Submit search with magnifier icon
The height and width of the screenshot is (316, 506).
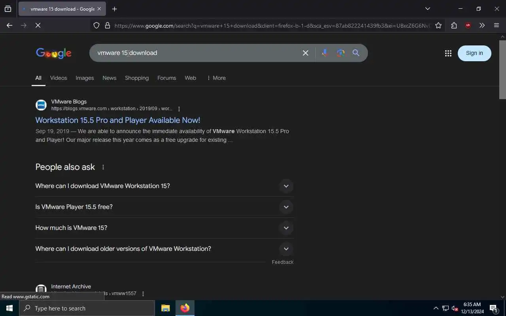click(356, 53)
